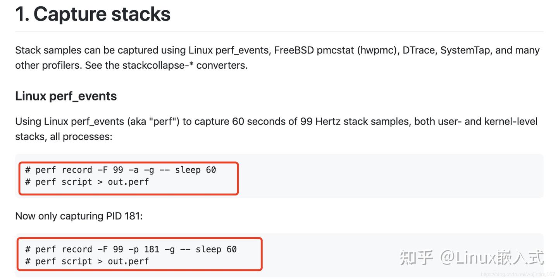Click "SystemTap" in the intro paragraph
This screenshot has height=280, width=558.
click(465, 50)
